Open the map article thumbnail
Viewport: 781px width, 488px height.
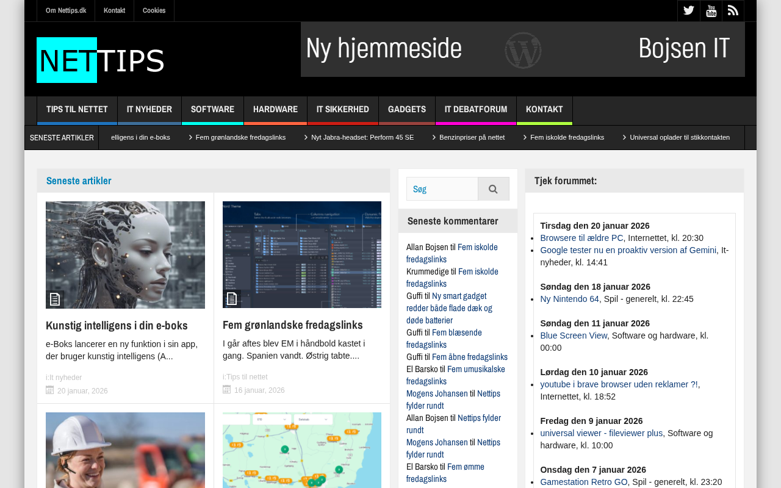click(x=302, y=450)
